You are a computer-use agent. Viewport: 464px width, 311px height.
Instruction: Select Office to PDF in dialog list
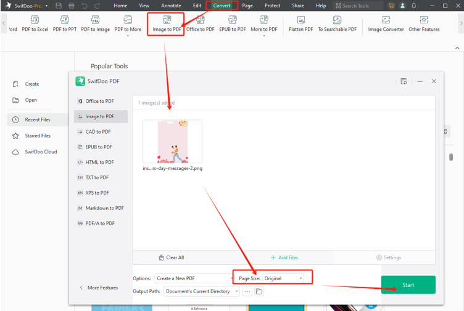tap(101, 101)
